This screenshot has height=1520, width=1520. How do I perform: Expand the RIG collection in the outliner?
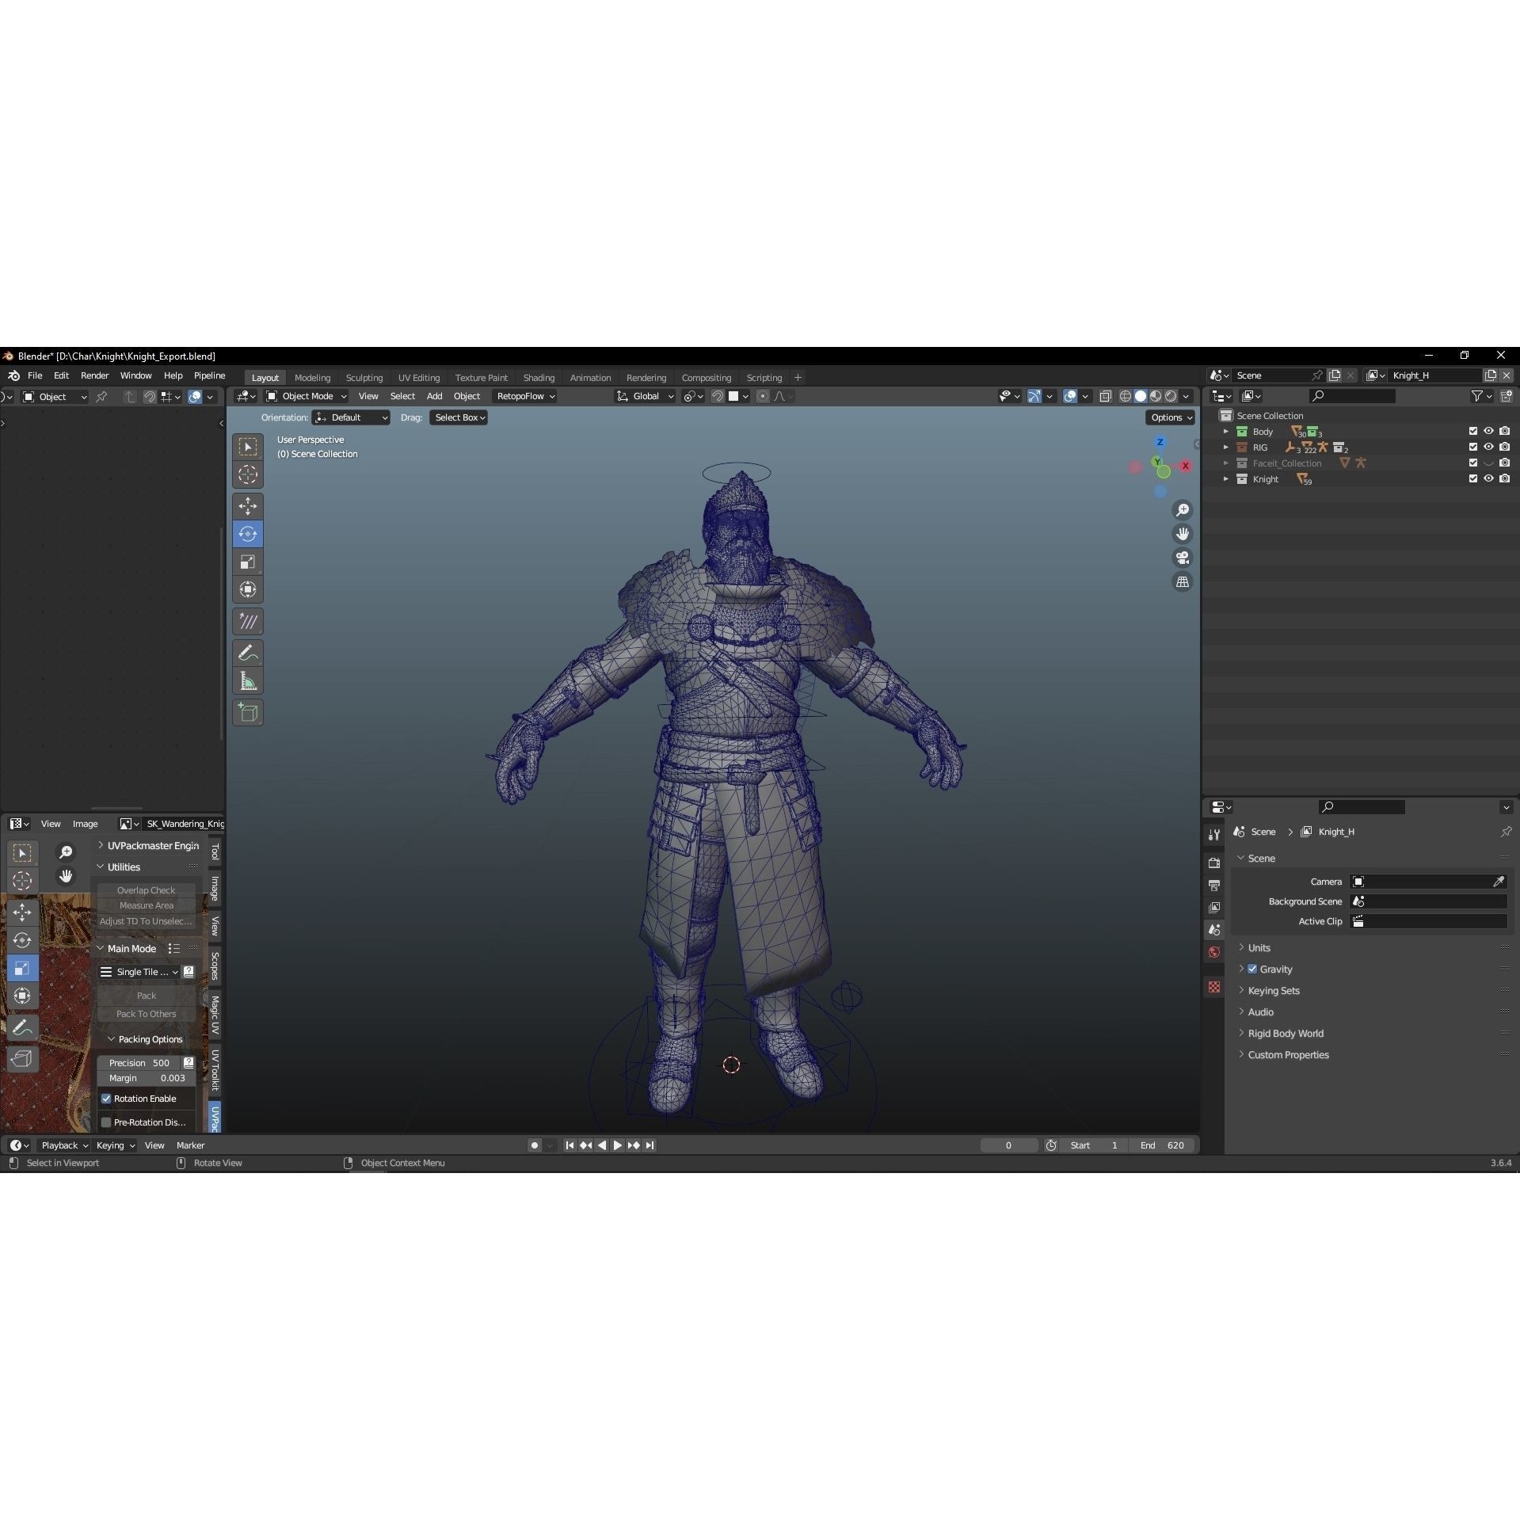(x=1226, y=447)
